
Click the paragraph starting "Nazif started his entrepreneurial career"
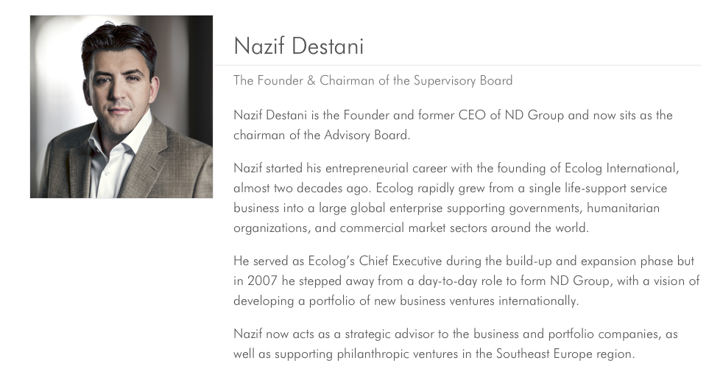[x=455, y=198]
